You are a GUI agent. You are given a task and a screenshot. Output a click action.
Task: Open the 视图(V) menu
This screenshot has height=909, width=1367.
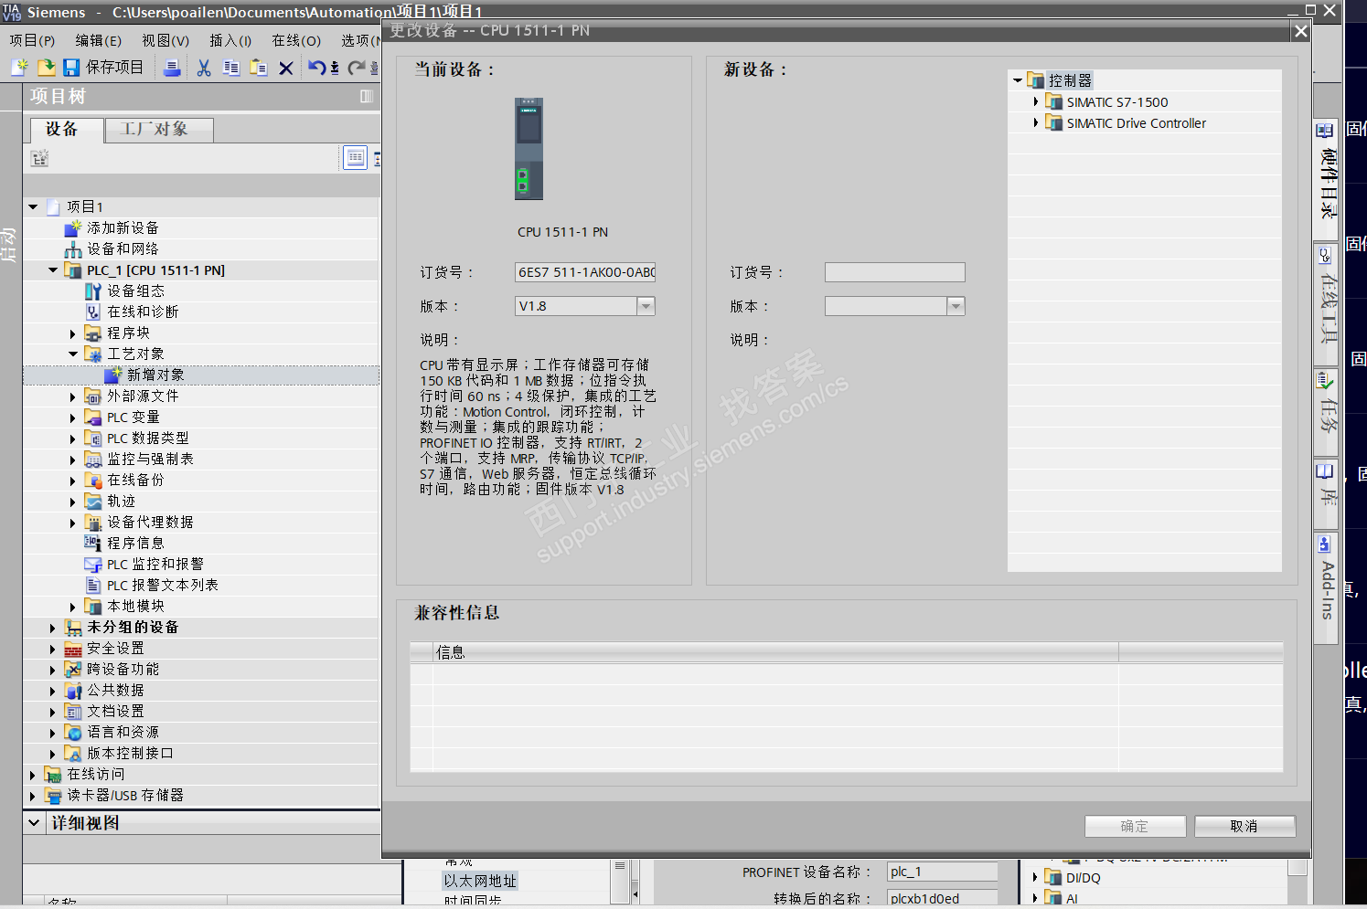point(166,40)
